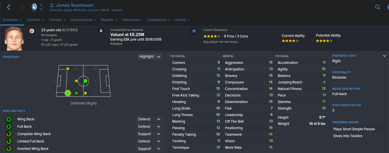Viewport: 389px width, 153px height.
Task: Click the Atalanta club badge in header
Action: [34, 7]
